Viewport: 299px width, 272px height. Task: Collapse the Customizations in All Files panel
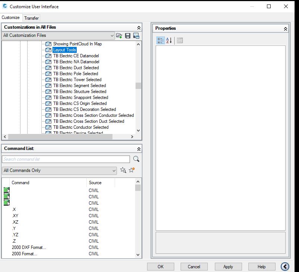point(139,27)
